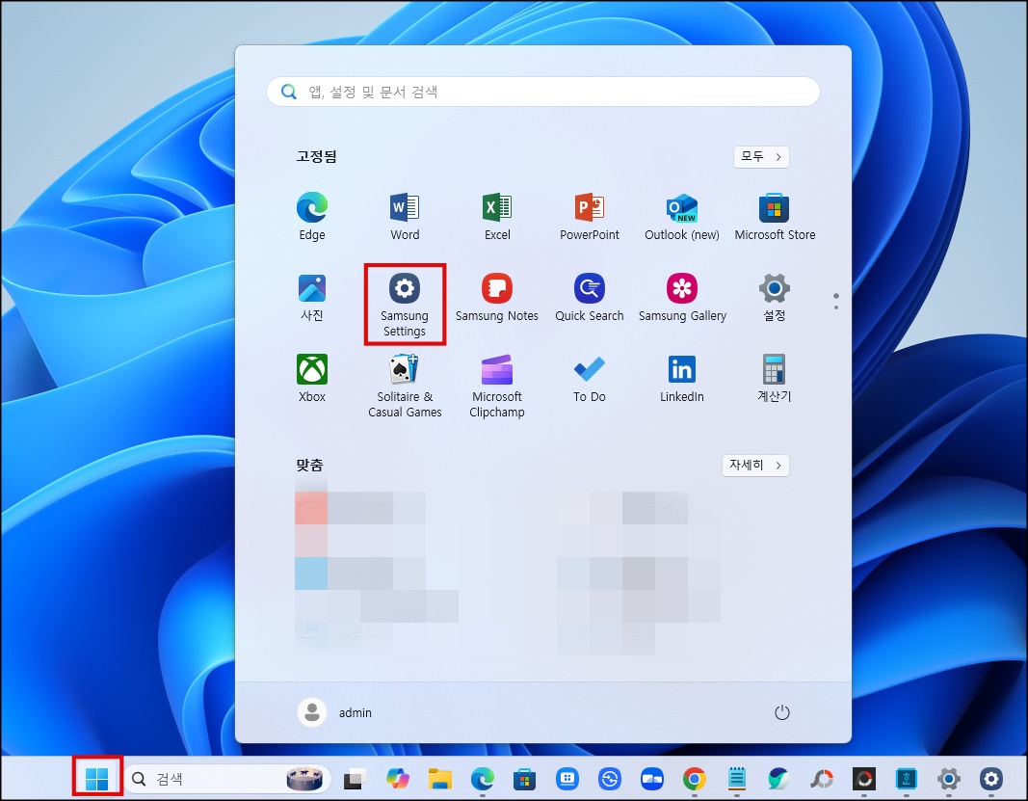Open the To Do app

click(x=590, y=379)
